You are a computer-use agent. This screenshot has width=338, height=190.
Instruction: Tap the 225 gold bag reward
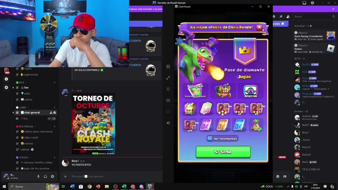pos(256,125)
